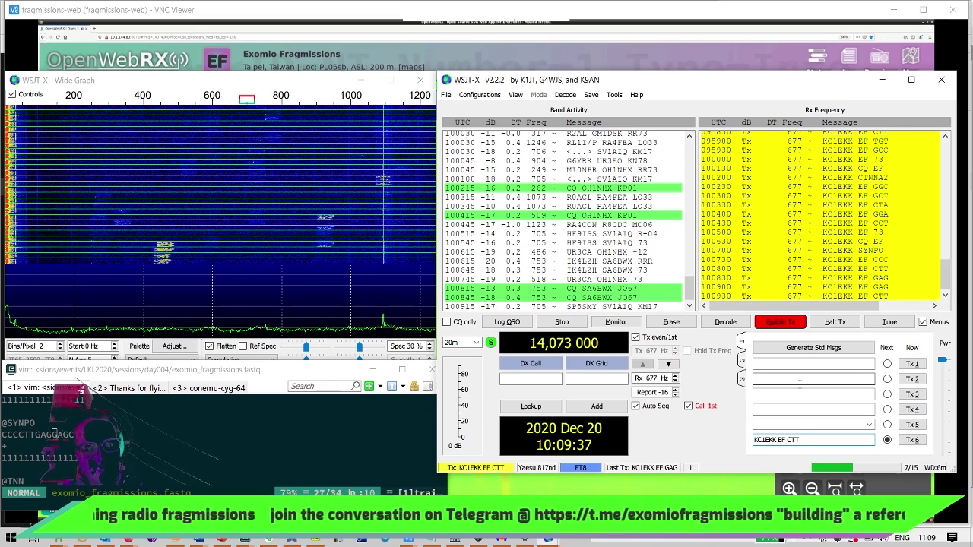Open the File menu in WSJT-X

[446, 95]
